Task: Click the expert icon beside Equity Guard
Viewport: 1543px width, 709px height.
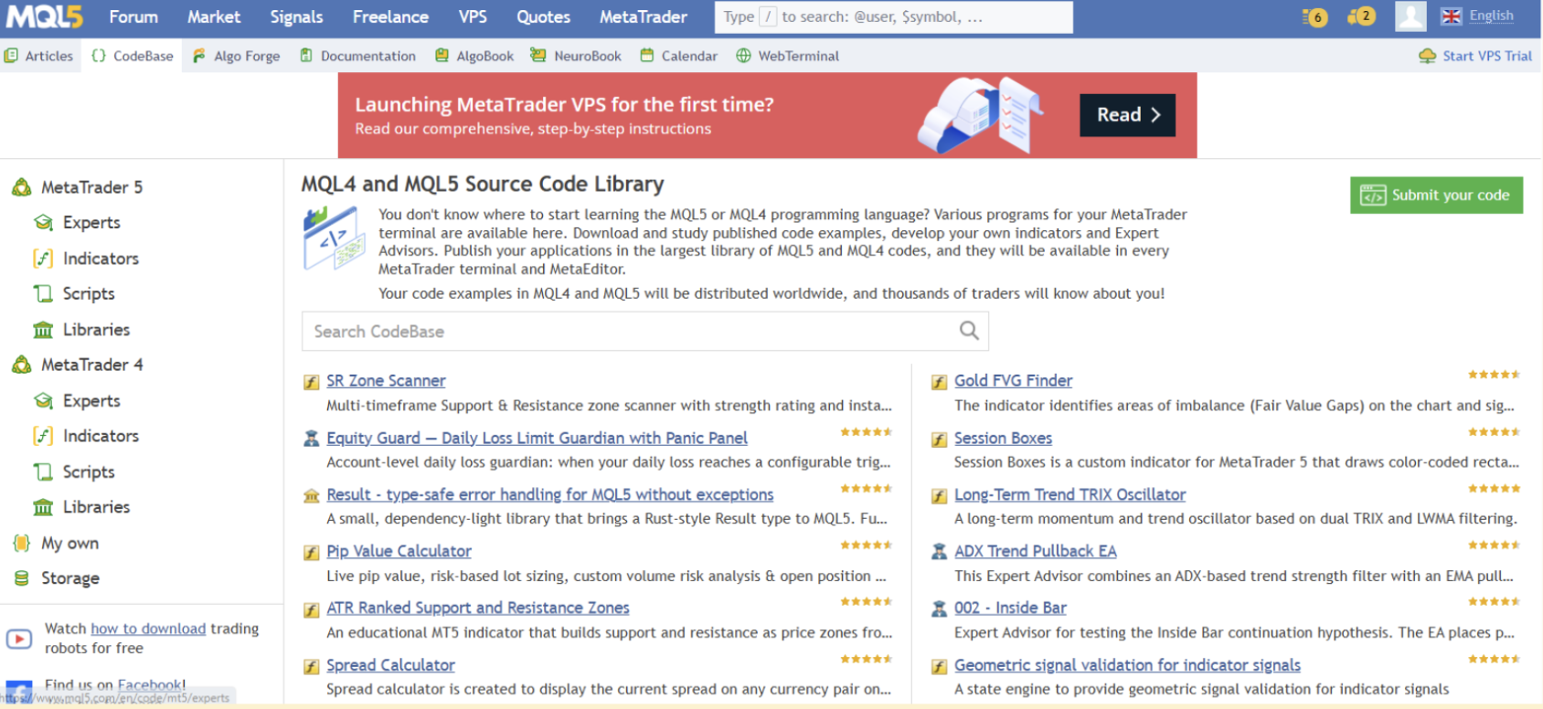Action: (x=312, y=439)
